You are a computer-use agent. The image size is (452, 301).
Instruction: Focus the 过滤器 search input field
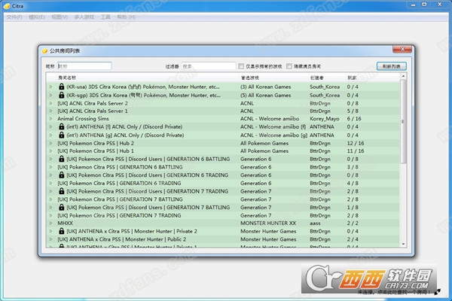click(209, 66)
